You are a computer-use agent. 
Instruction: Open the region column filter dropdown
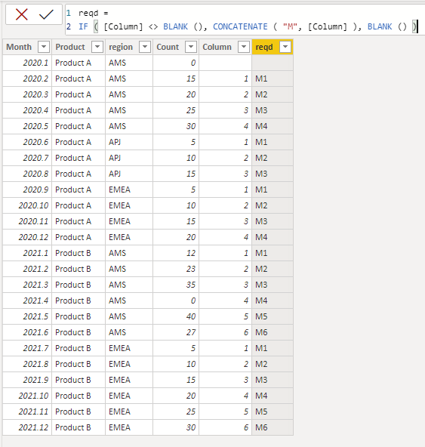coord(145,47)
